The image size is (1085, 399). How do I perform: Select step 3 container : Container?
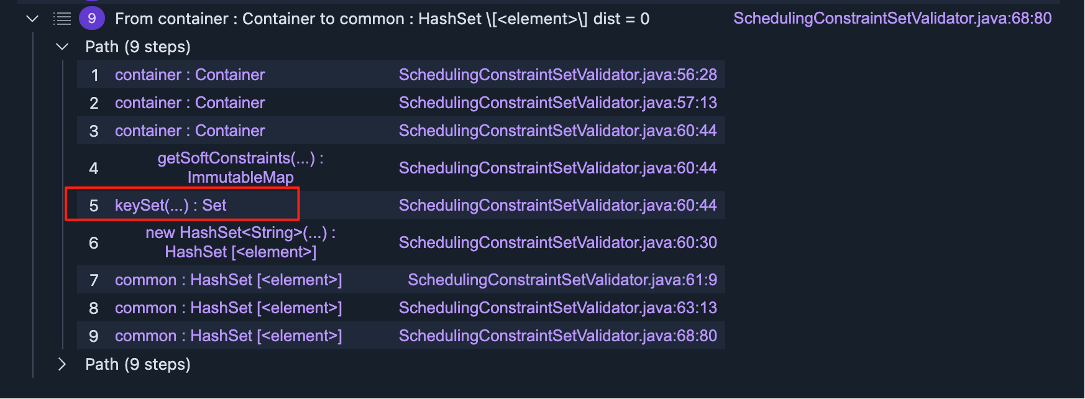click(190, 131)
